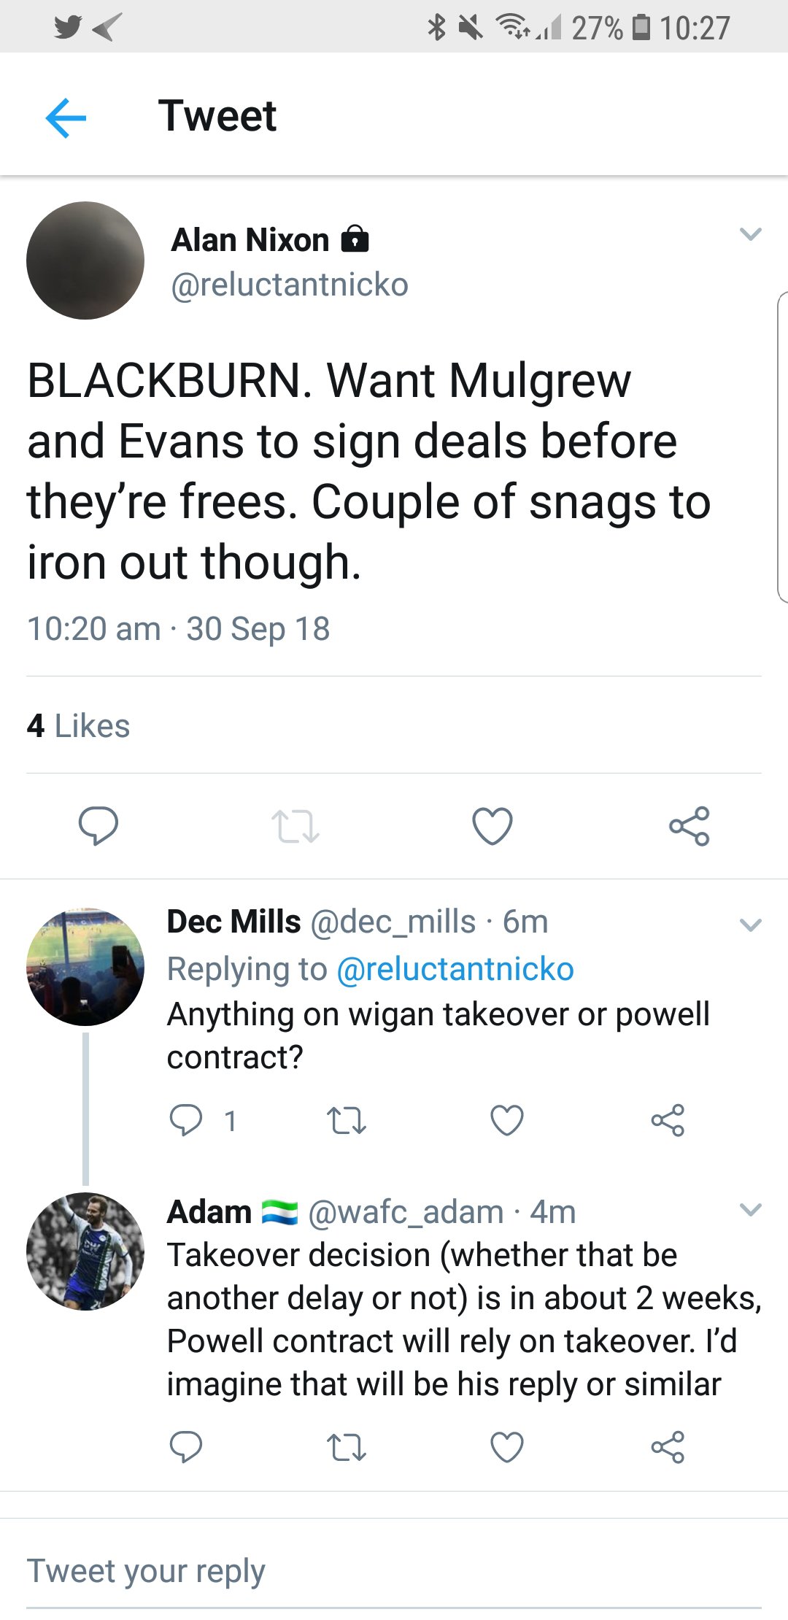Image resolution: width=788 pixels, height=1620 pixels.
Task: Reply to Dec Mills' comment
Action: point(185,1120)
